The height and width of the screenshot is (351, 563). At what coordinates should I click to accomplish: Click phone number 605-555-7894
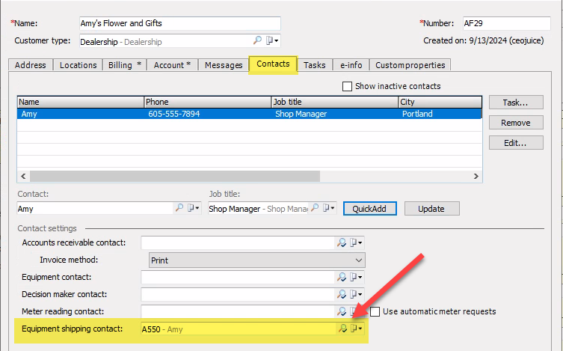tap(174, 114)
